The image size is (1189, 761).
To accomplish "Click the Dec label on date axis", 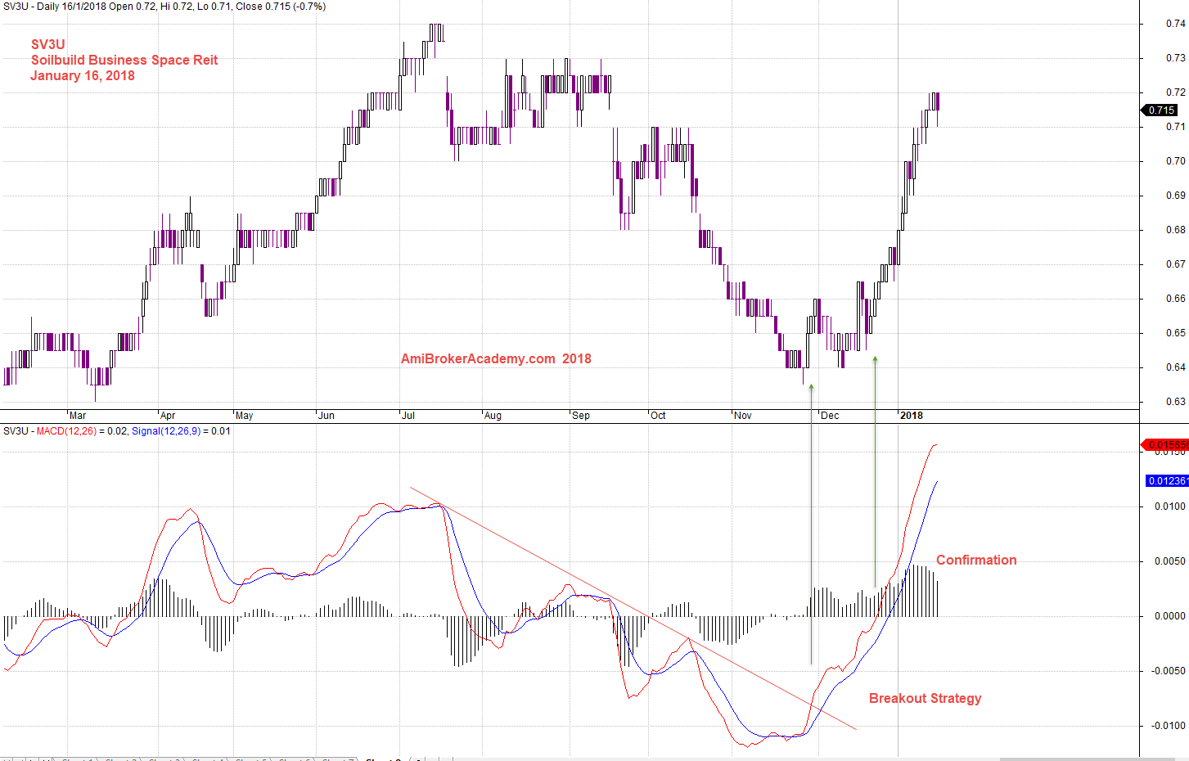I will [830, 416].
